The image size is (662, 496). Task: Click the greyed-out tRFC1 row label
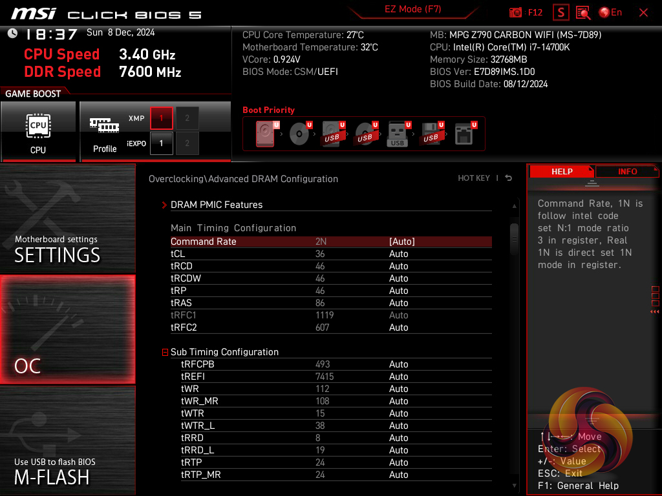183,315
